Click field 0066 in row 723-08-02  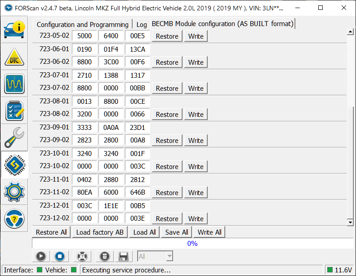click(138, 114)
